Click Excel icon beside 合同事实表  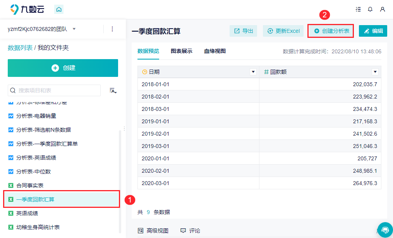pyautogui.click(x=11, y=185)
